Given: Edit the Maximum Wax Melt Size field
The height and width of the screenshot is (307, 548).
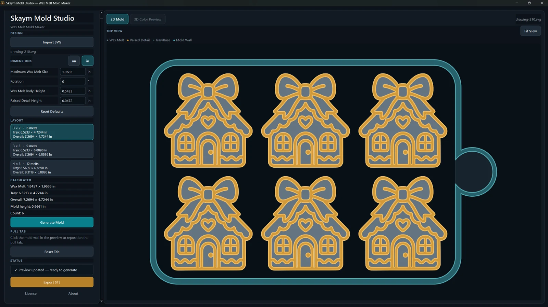Looking at the screenshot, I should (x=73, y=72).
